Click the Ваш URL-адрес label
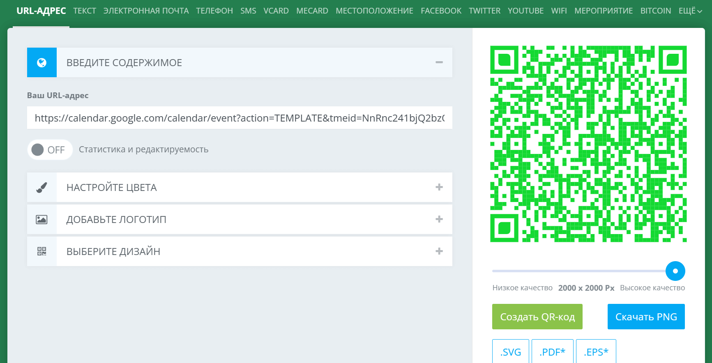Viewport: 712px width, 363px height. 58,95
